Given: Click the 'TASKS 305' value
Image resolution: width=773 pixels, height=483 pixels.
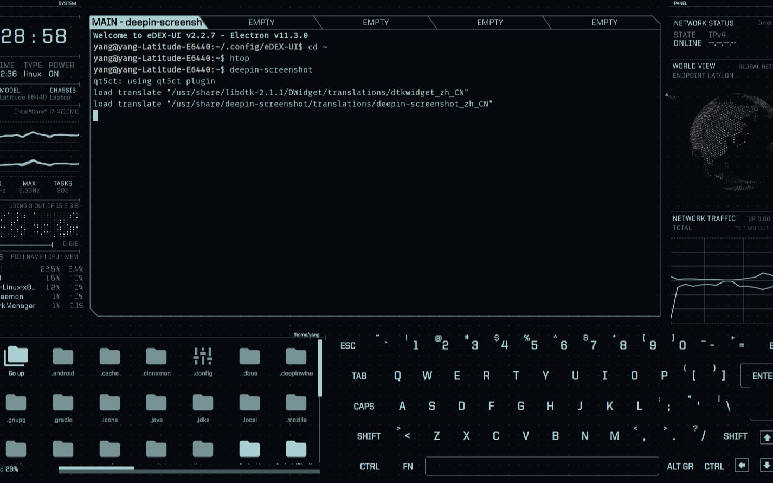Looking at the screenshot, I should (63, 187).
